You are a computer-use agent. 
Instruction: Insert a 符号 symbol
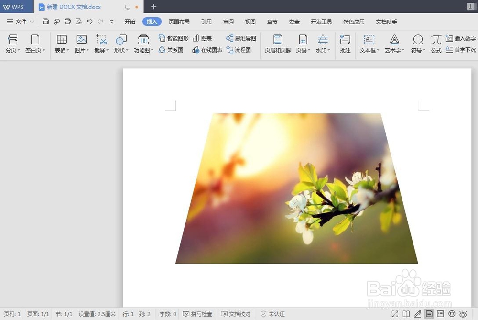pyautogui.click(x=418, y=44)
